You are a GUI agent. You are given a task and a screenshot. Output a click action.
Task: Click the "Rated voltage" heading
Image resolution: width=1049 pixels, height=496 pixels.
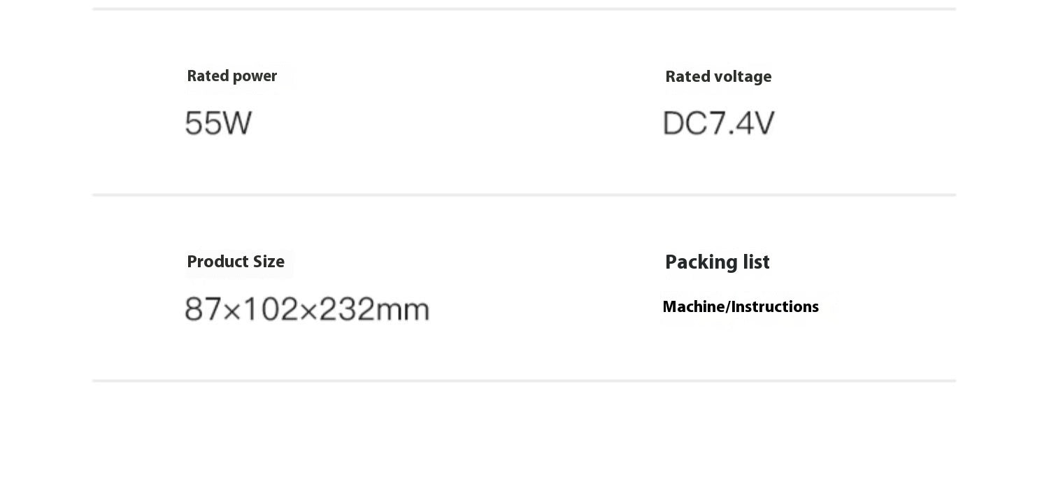click(x=718, y=77)
